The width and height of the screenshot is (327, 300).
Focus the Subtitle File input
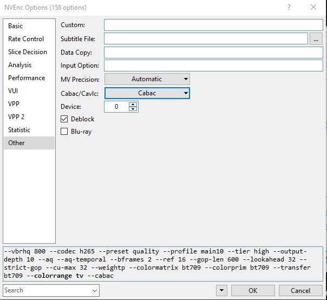click(206, 38)
